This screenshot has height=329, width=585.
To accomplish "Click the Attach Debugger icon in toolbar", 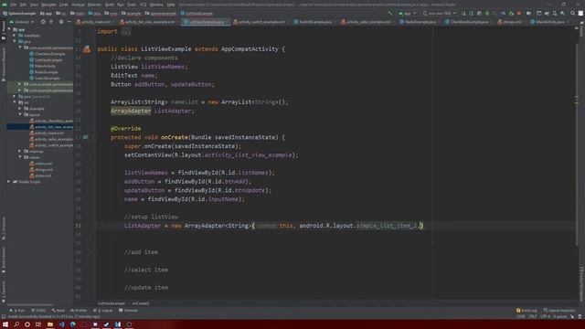I will pos(511,13).
